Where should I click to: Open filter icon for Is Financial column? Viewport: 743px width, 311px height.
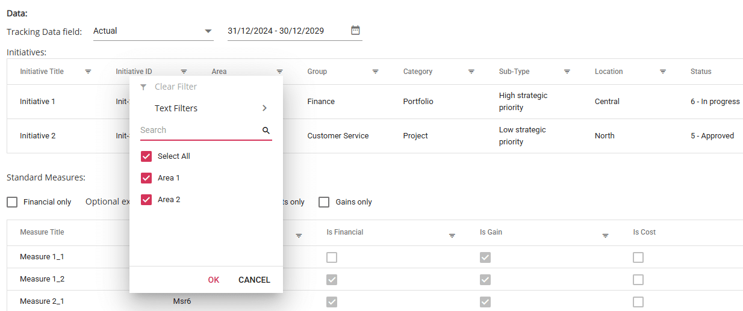point(452,236)
